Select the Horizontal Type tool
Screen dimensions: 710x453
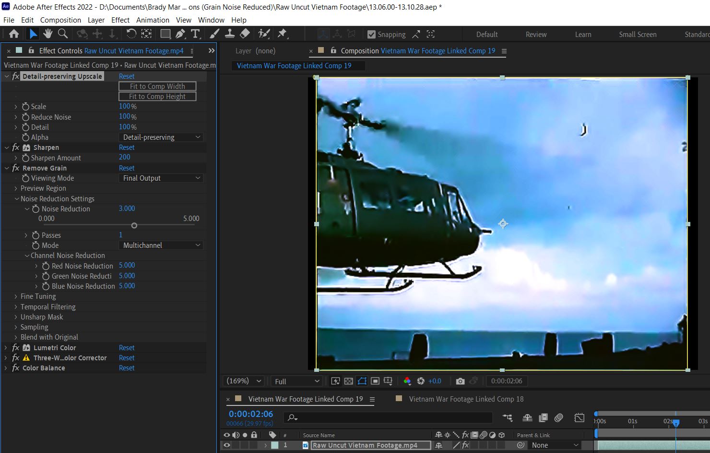tap(195, 34)
